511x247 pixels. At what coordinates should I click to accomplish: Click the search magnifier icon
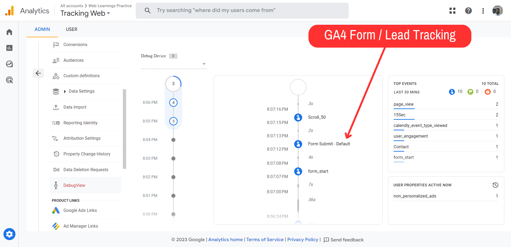(x=147, y=10)
